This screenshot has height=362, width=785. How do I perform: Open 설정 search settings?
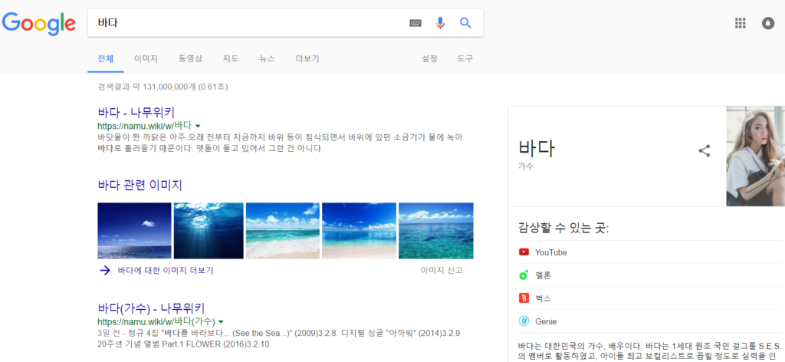click(x=429, y=58)
